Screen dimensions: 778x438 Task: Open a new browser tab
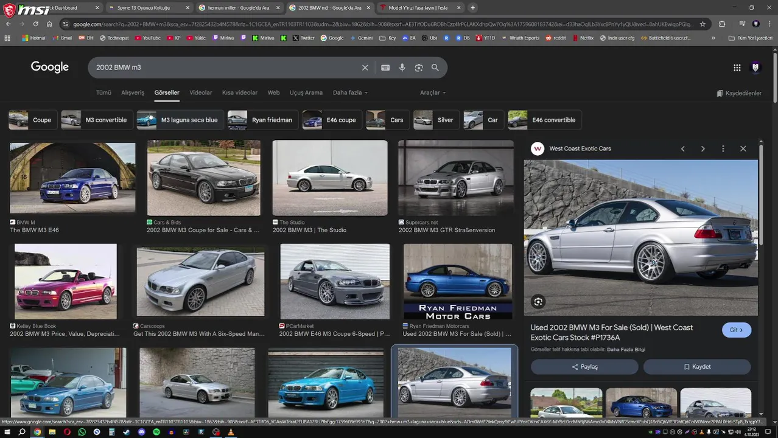[472, 7]
